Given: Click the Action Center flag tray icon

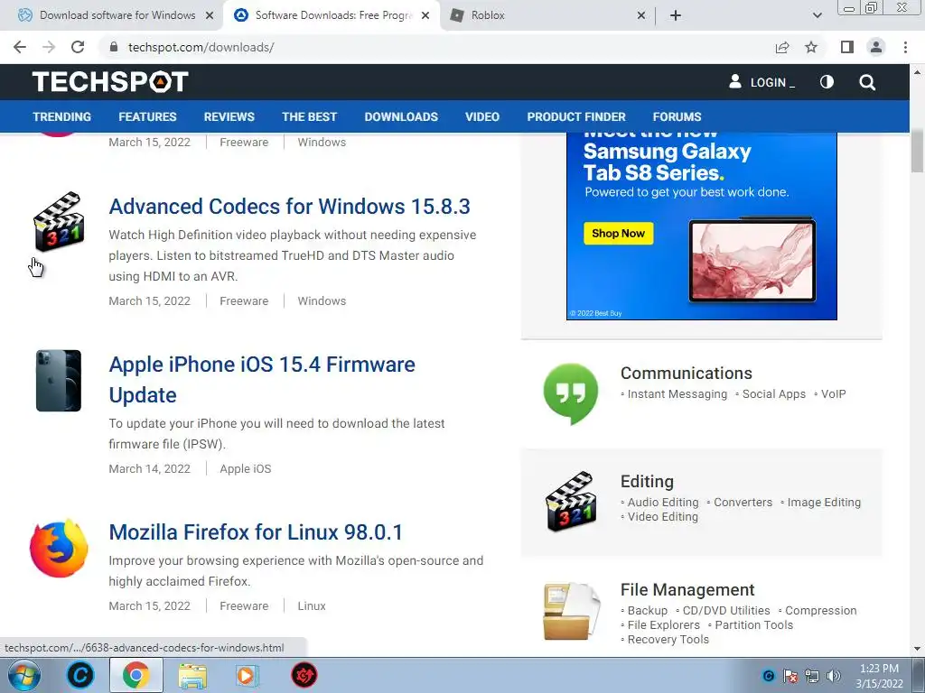Looking at the screenshot, I should tap(790, 676).
